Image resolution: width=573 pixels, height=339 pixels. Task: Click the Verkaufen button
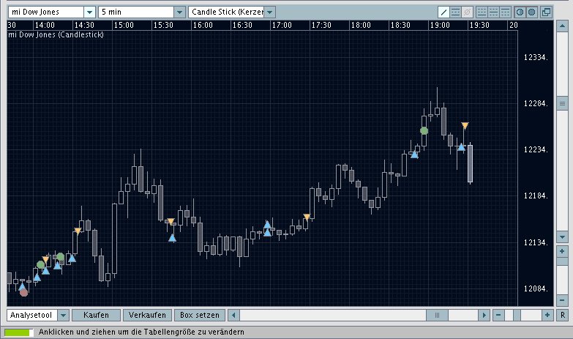[x=147, y=315]
